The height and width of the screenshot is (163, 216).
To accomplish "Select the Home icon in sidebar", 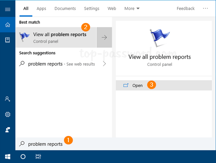I will [x=8, y=25].
